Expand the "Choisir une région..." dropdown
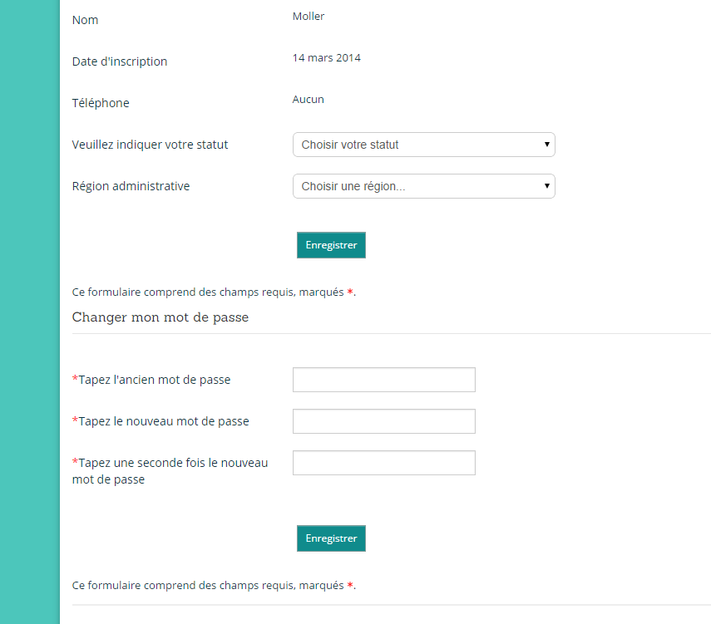This screenshot has width=711, height=624. (x=423, y=186)
